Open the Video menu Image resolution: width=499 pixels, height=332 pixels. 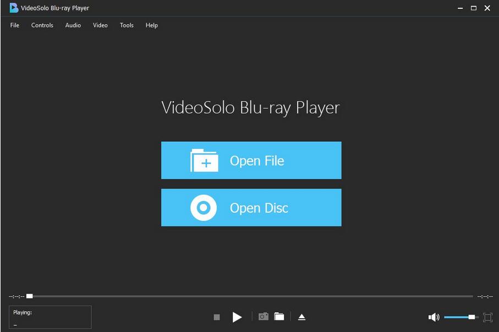coord(100,25)
